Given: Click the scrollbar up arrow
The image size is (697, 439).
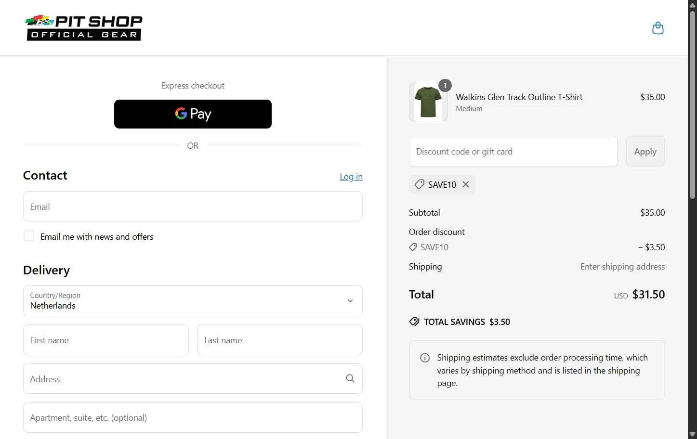Looking at the screenshot, I should [692, 4].
